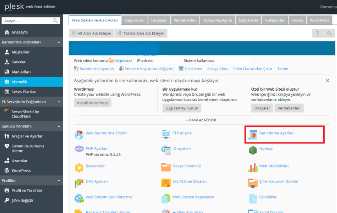
Task: Open Node.js hexagon icon
Action: point(253,150)
